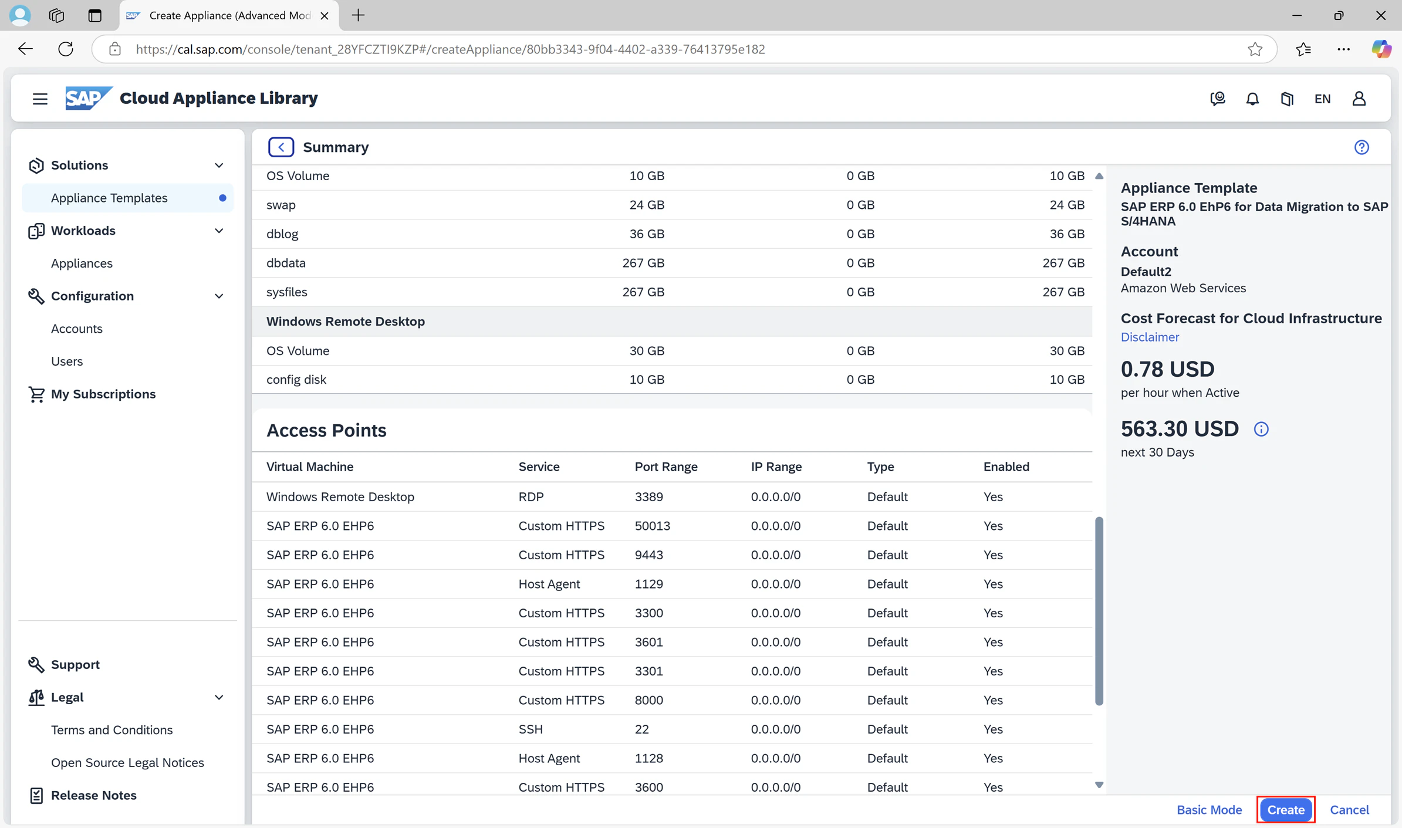Image resolution: width=1402 pixels, height=828 pixels.
Task: Click the dblog volume row label
Action: (x=282, y=234)
